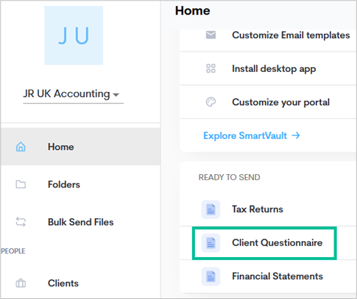Click the Bulk Send Files arrows icon
The height and width of the screenshot is (299, 357).
[x=21, y=222]
